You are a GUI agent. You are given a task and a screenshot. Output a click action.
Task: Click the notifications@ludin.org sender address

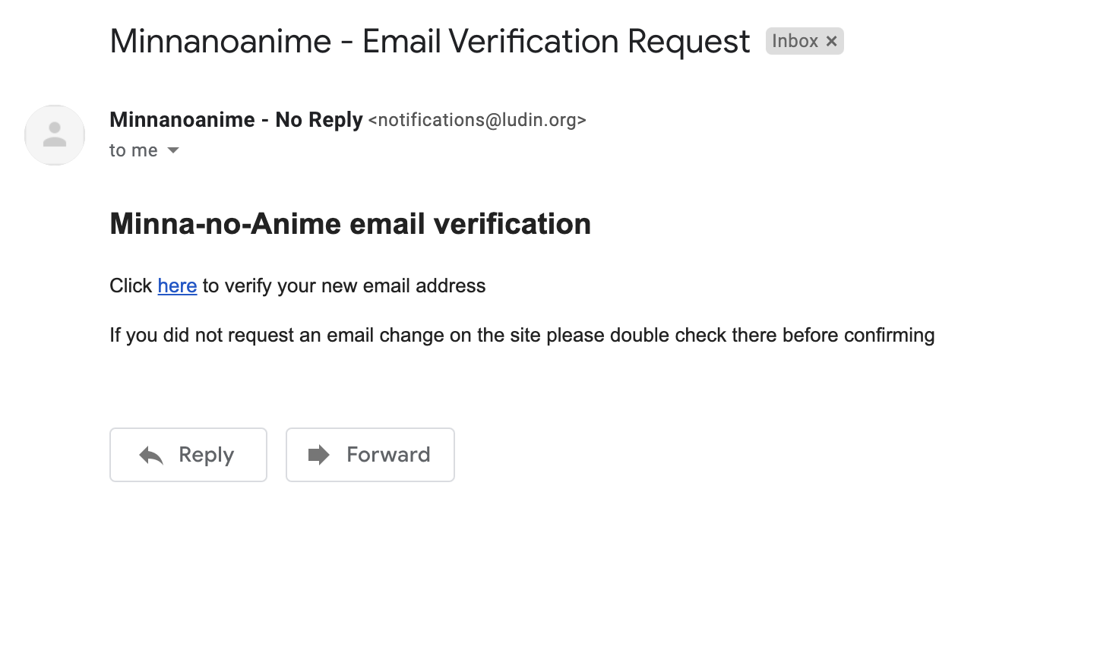tap(477, 120)
